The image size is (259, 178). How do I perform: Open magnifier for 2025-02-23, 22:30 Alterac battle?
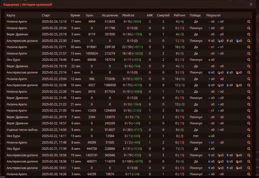[249, 41]
